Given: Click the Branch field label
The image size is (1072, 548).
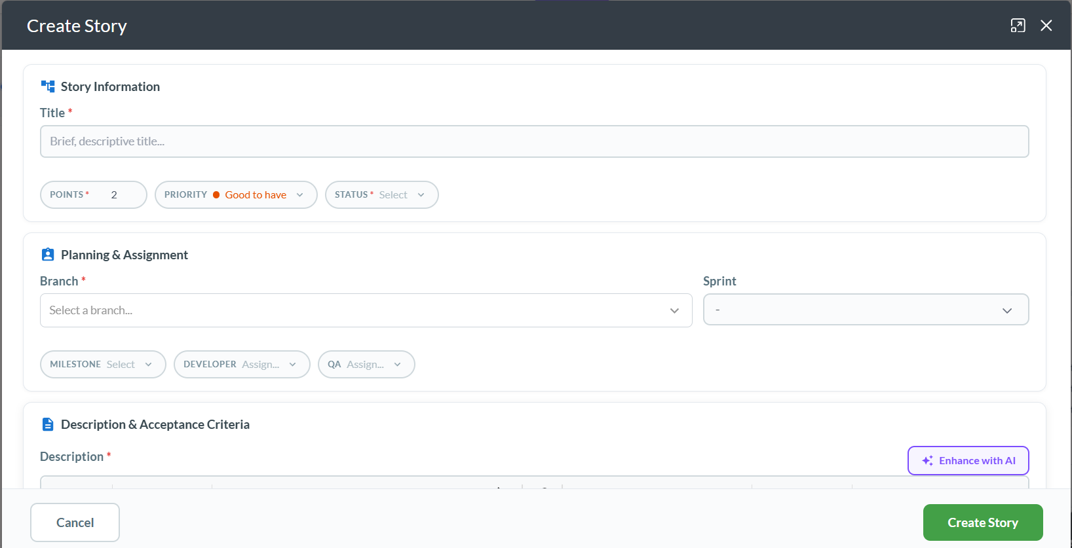Looking at the screenshot, I should (59, 281).
